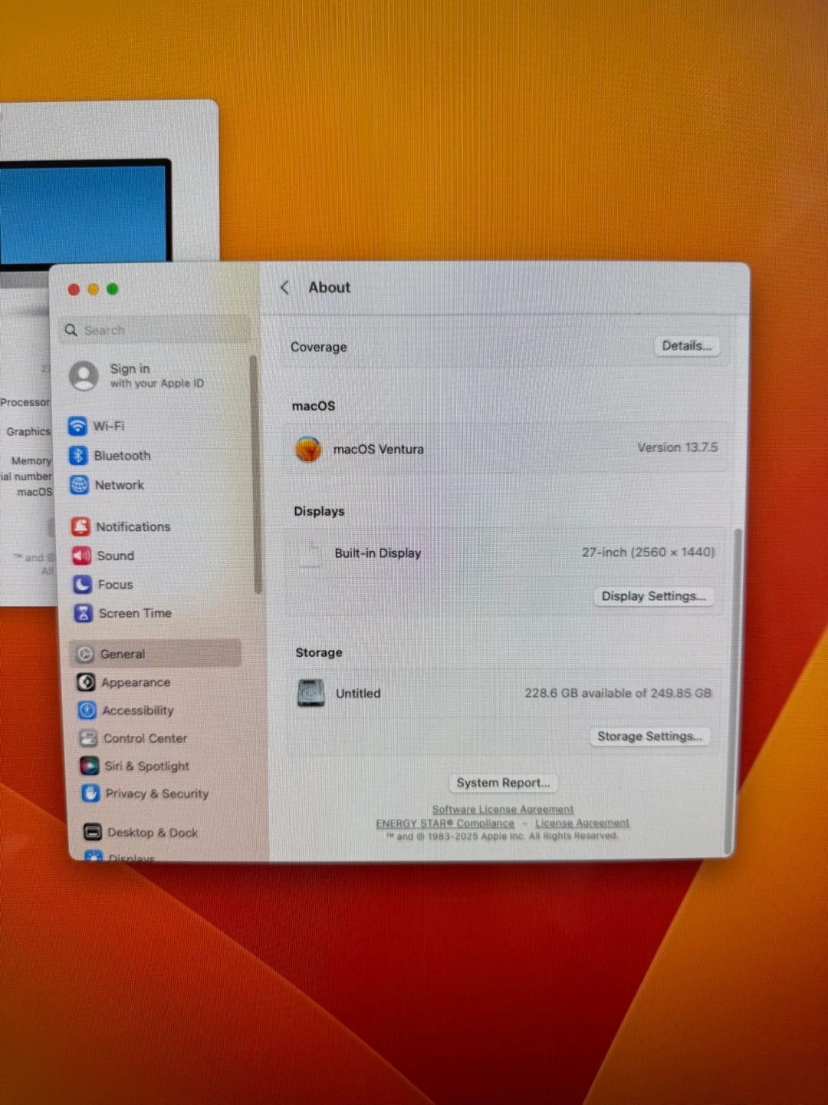Click the Bluetooth icon in the sidebar
828x1105 pixels.
pos(78,456)
